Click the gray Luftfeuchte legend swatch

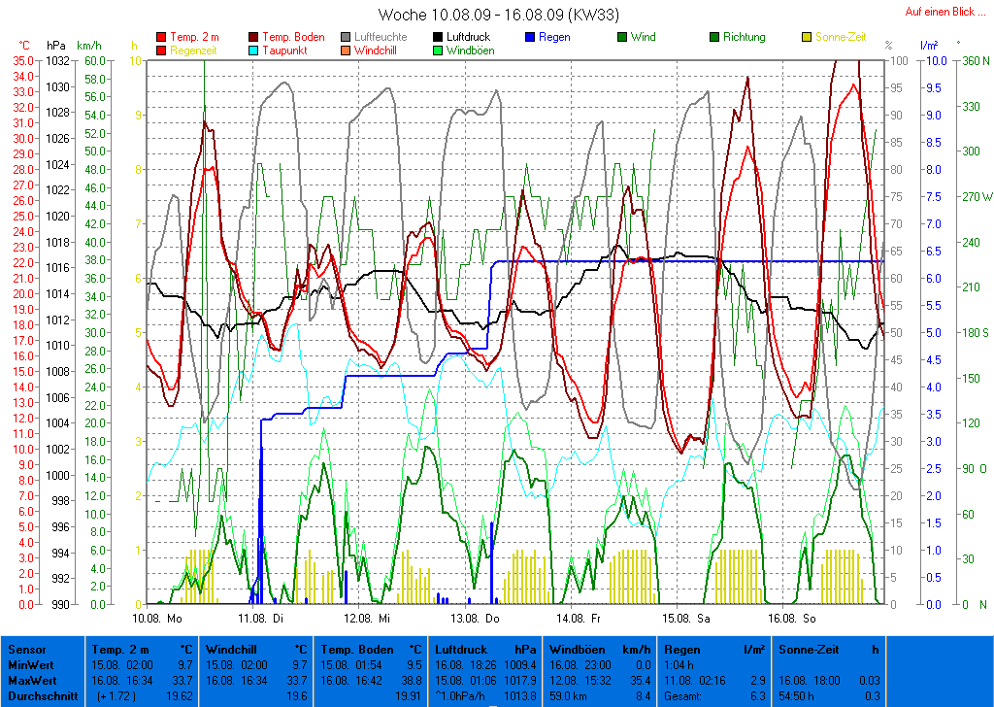pyautogui.click(x=346, y=37)
